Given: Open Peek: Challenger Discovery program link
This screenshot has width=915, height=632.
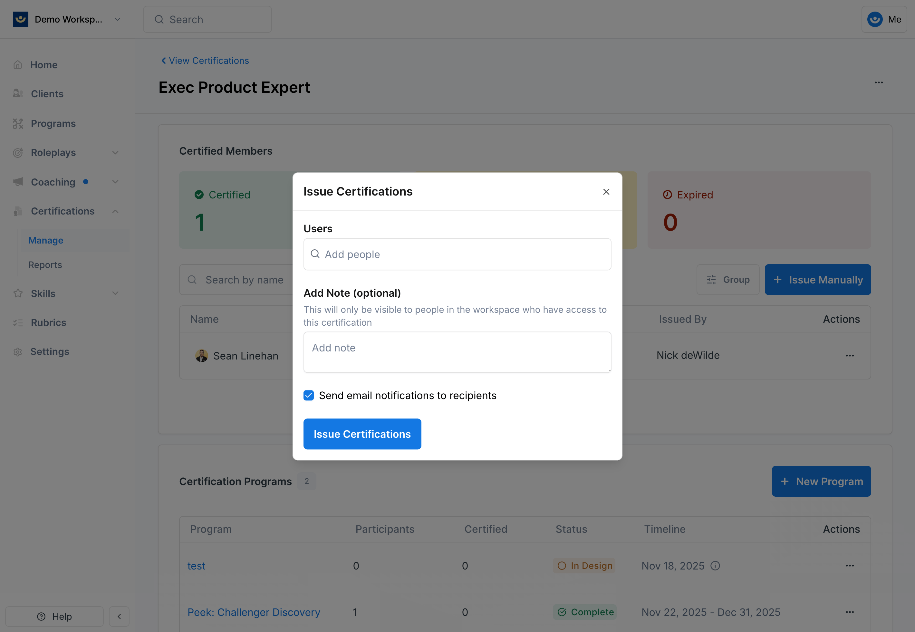Looking at the screenshot, I should coord(254,612).
